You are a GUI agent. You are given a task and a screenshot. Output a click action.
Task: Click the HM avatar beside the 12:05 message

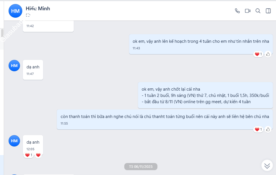tap(14, 141)
